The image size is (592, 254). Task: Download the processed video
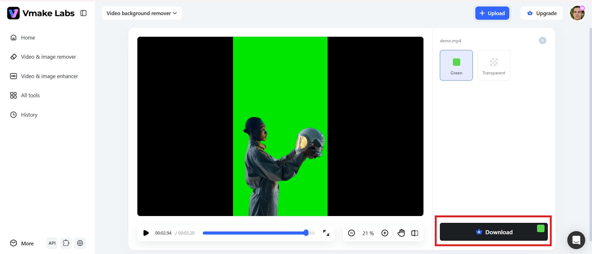point(494,232)
